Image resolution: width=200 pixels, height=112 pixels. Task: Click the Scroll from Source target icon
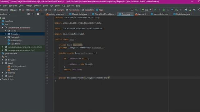click(28, 14)
